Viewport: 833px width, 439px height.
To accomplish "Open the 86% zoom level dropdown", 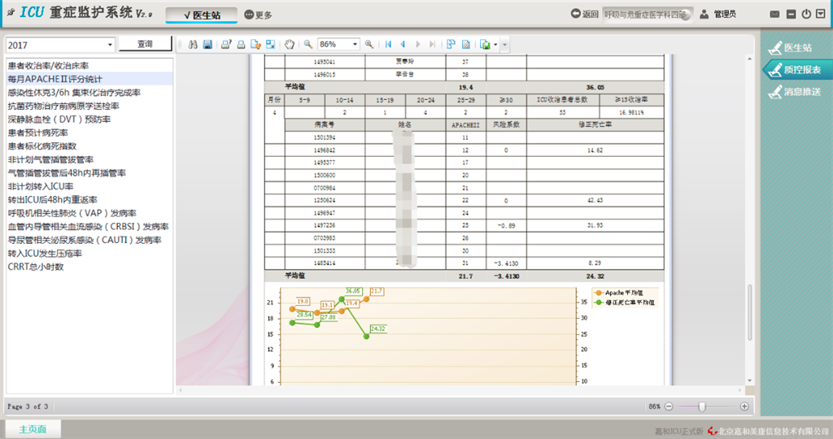I will pyautogui.click(x=355, y=44).
